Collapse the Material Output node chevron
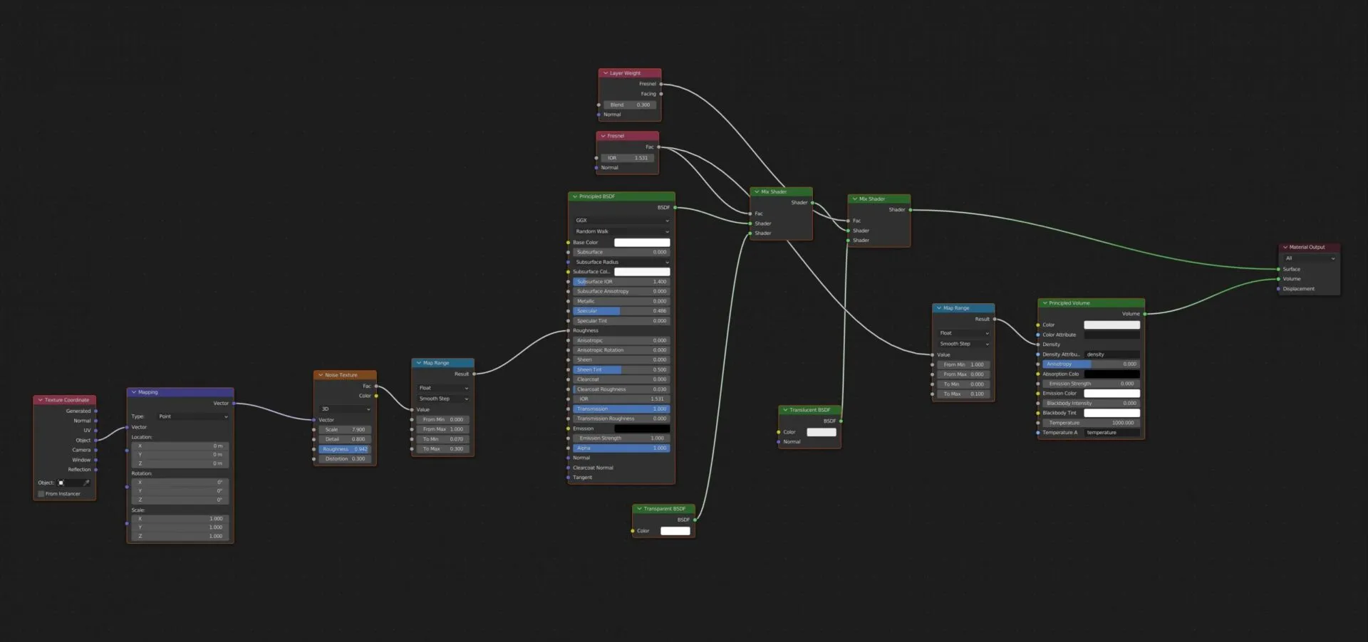This screenshot has width=1368, height=642. click(x=1285, y=247)
